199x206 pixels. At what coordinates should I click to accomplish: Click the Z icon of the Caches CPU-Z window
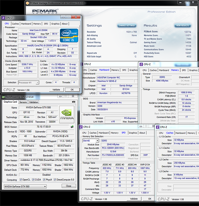[x=158, y=127]
